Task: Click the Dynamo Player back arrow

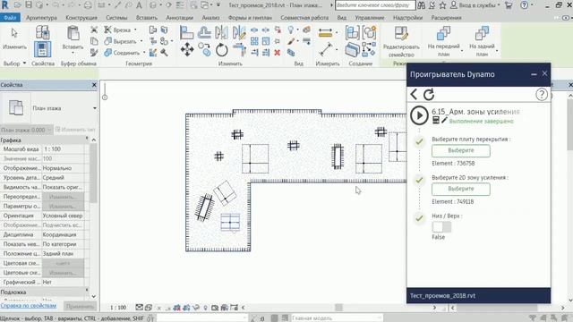Action: pyautogui.click(x=414, y=94)
